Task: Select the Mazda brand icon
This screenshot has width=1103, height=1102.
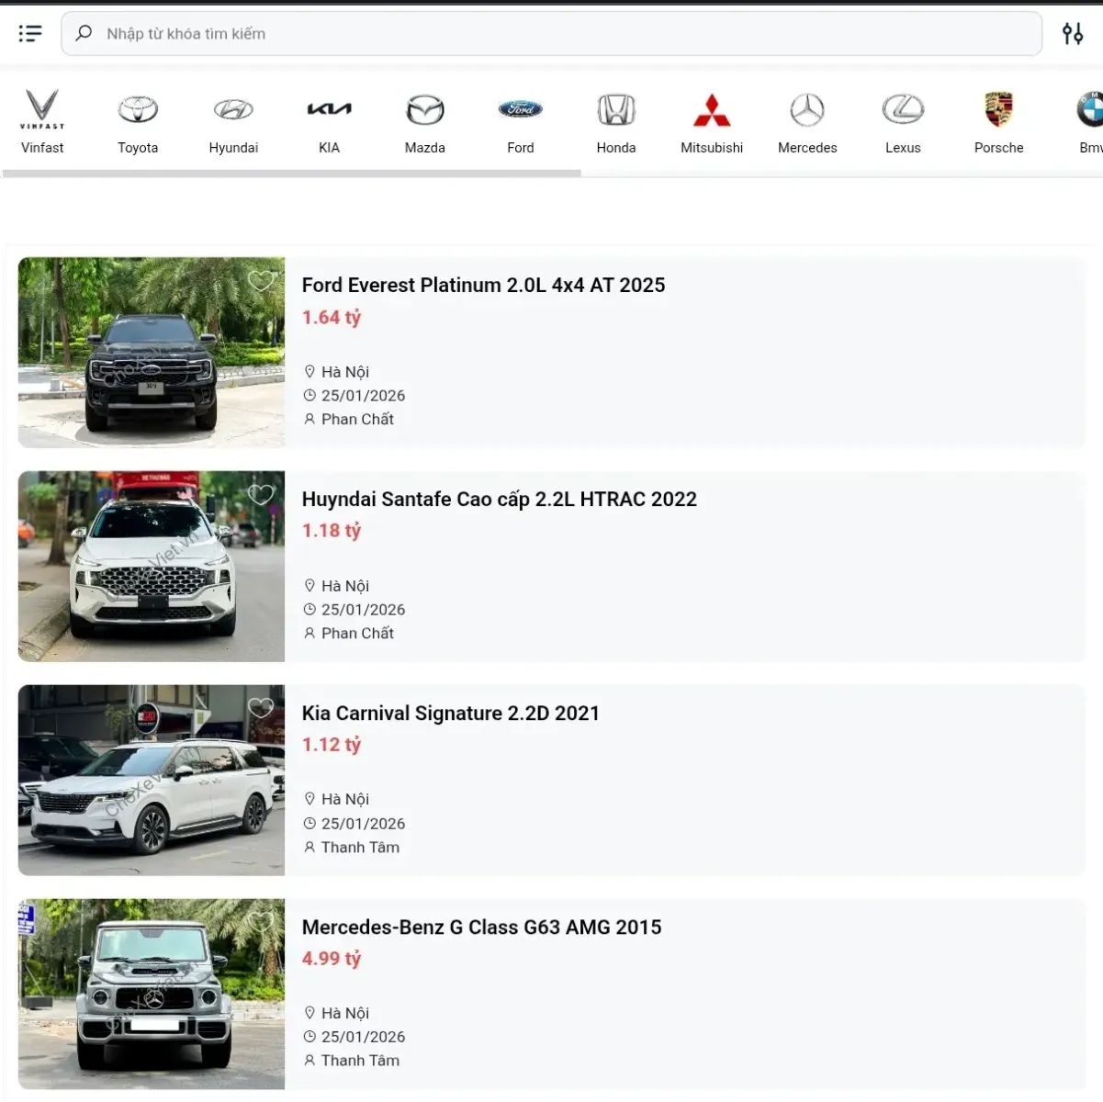Action: [424, 110]
